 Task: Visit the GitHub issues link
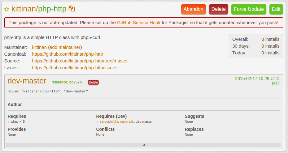coord(75,68)
